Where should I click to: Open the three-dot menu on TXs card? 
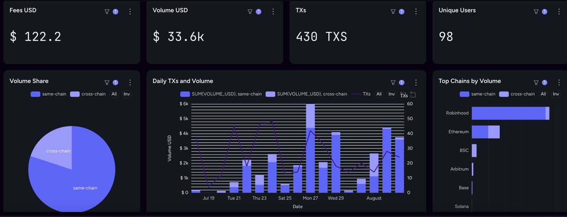click(x=416, y=11)
